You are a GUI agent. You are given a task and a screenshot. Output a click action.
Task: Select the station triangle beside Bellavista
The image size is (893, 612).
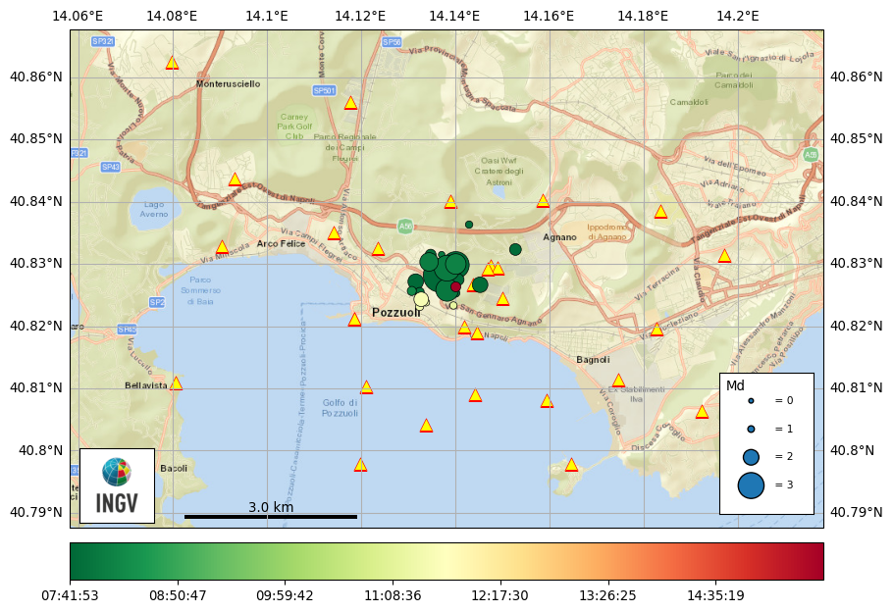[176, 383]
